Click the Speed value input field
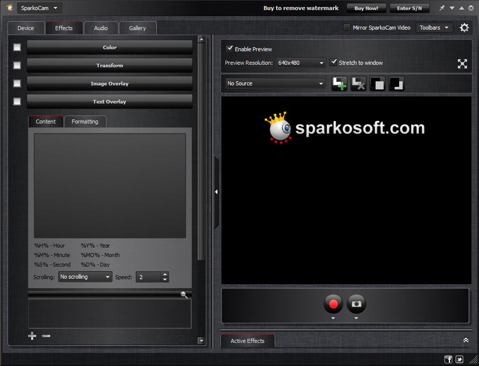This screenshot has height=366, width=479. [x=149, y=277]
